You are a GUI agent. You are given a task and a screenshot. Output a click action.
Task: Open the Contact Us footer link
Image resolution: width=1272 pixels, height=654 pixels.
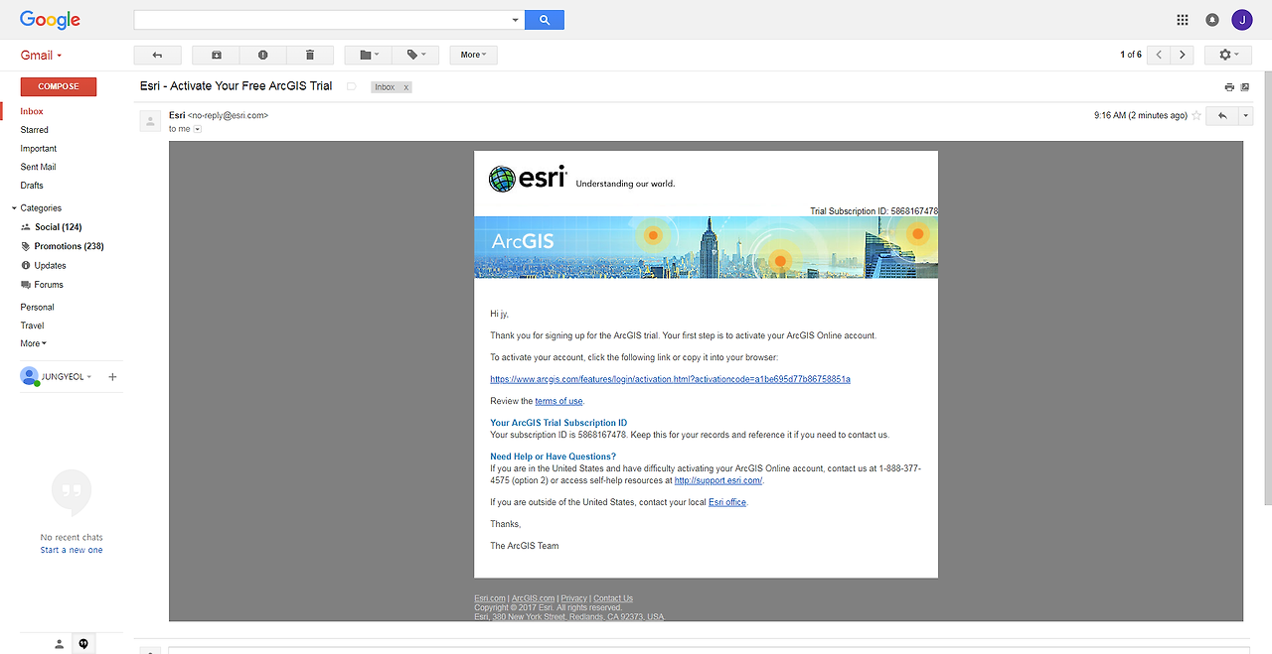tap(613, 598)
